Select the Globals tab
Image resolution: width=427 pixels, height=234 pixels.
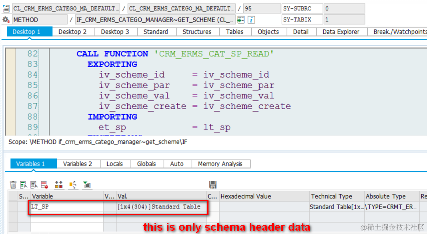[x=146, y=164]
